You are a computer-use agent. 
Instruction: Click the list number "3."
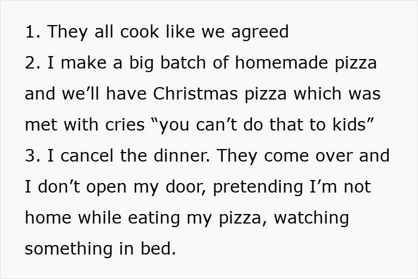tap(32, 156)
